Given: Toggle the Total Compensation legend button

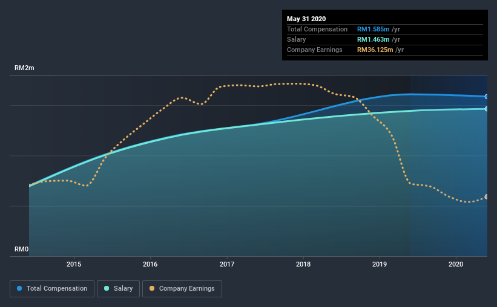Looking at the screenshot, I should [52, 289].
